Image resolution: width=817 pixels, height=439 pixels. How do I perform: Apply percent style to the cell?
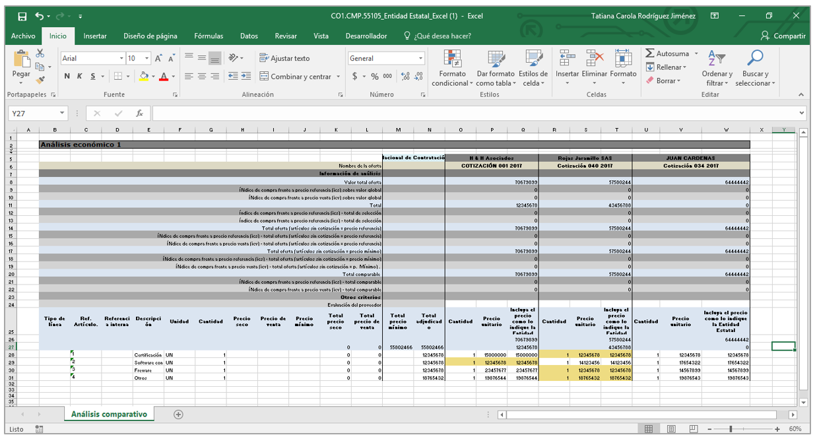point(374,77)
